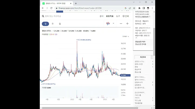Open the 동일업종 등락률 link
Screen dimensions: 195x109
tap(141, 44)
